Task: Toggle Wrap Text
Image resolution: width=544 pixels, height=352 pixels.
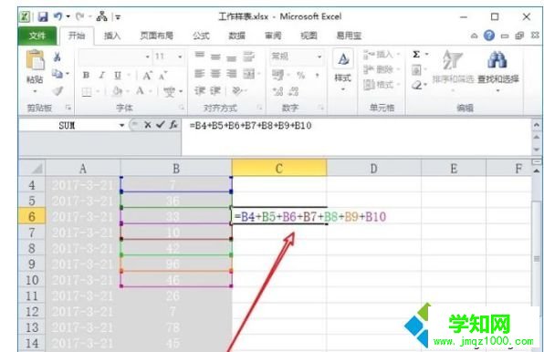Action: click(x=248, y=57)
